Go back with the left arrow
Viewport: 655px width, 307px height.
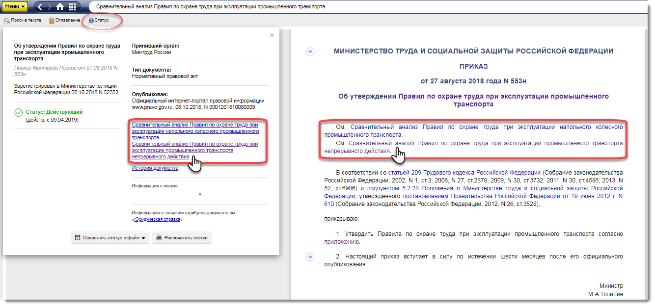(x=40, y=7)
